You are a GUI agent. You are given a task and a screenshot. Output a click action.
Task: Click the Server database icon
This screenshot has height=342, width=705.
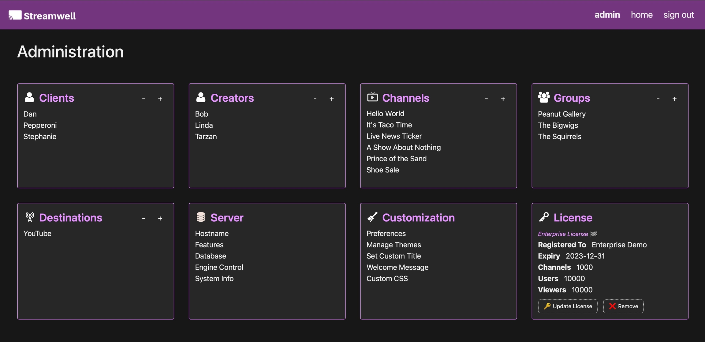201,217
